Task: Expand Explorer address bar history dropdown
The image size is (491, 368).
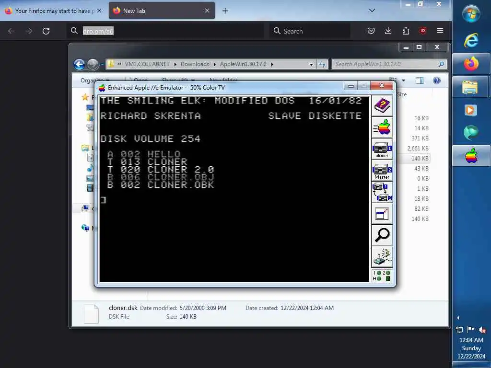Action: (x=311, y=65)
